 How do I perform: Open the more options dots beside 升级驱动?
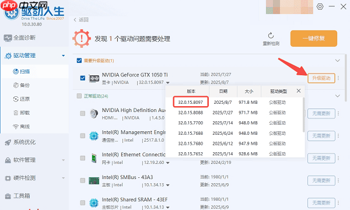tap(338, 78)
